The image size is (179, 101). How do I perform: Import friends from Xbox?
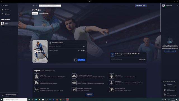[170, 95]
